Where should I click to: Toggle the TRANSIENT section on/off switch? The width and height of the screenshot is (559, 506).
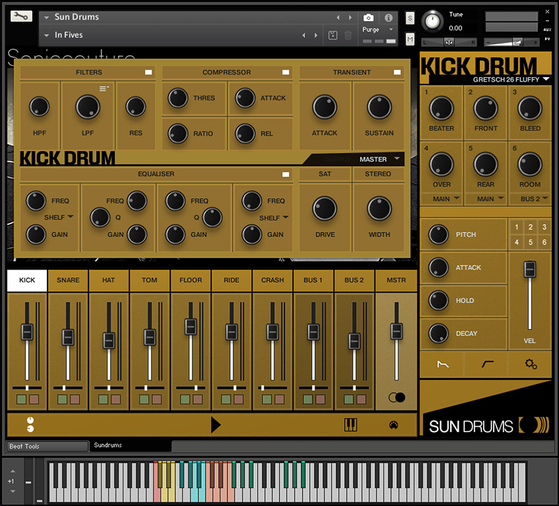point(397,72)
